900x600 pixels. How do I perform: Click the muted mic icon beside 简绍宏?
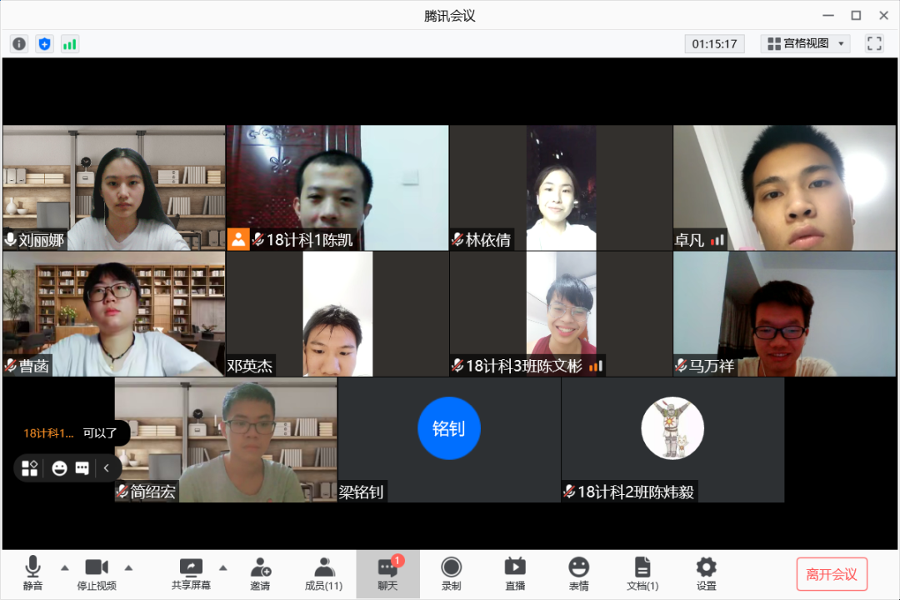pos(122,492)
